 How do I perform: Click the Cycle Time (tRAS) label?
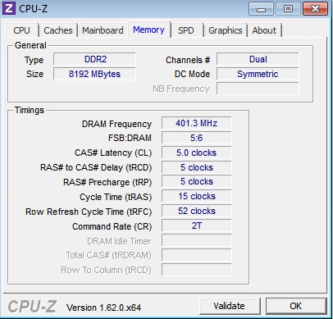pos(116,197)
